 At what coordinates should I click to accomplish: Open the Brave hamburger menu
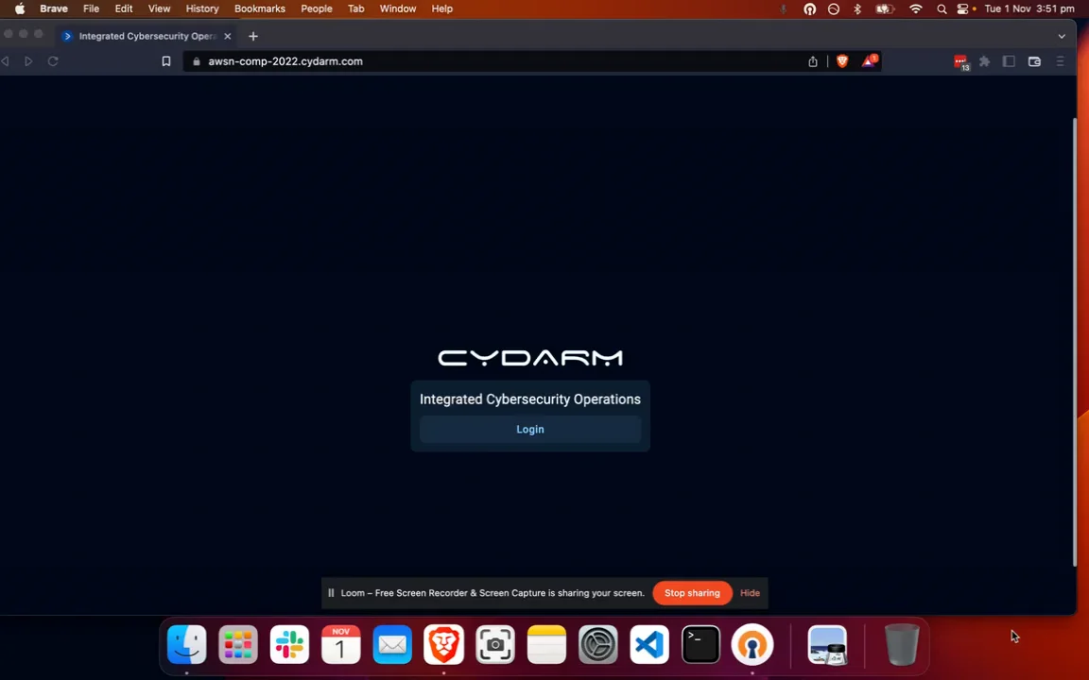coord(1060,61)
